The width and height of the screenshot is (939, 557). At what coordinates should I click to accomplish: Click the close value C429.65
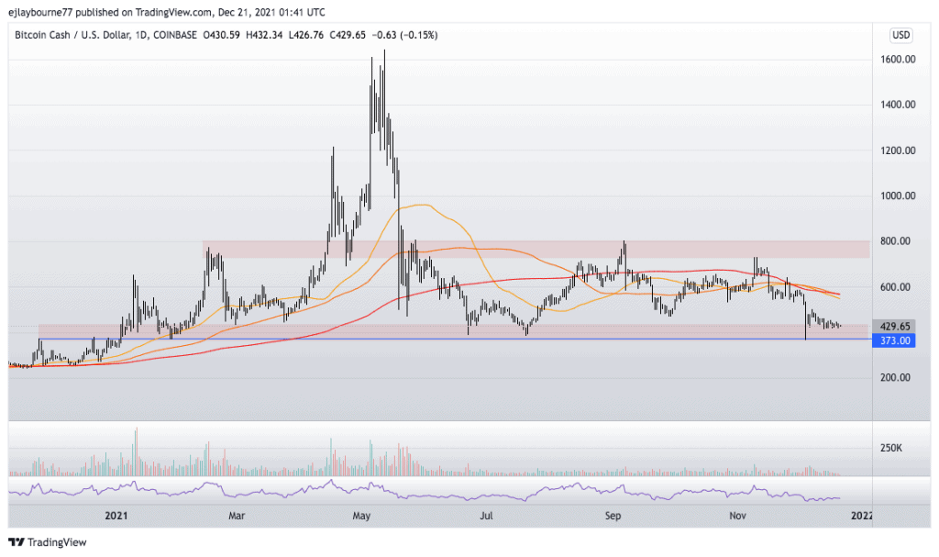[x=348, y=36]
